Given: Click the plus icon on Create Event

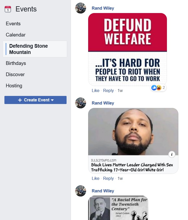Looking at the screenshot, I should 20,100.
